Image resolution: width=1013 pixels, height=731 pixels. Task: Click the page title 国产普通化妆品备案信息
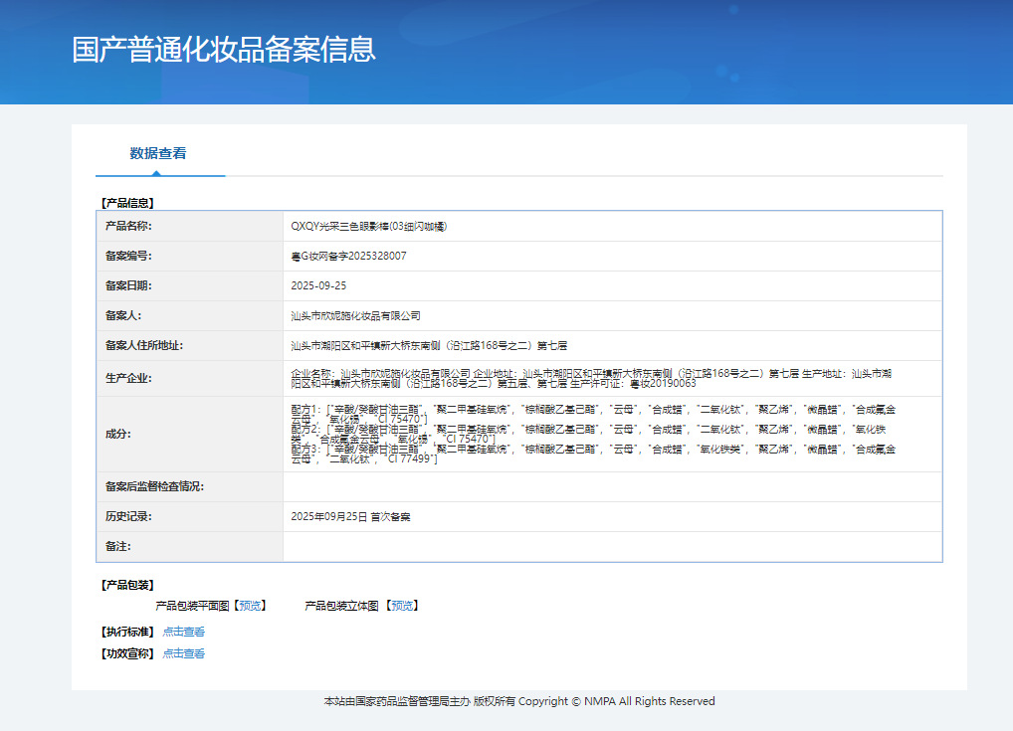pyautogui.click(x=224, y=50)
